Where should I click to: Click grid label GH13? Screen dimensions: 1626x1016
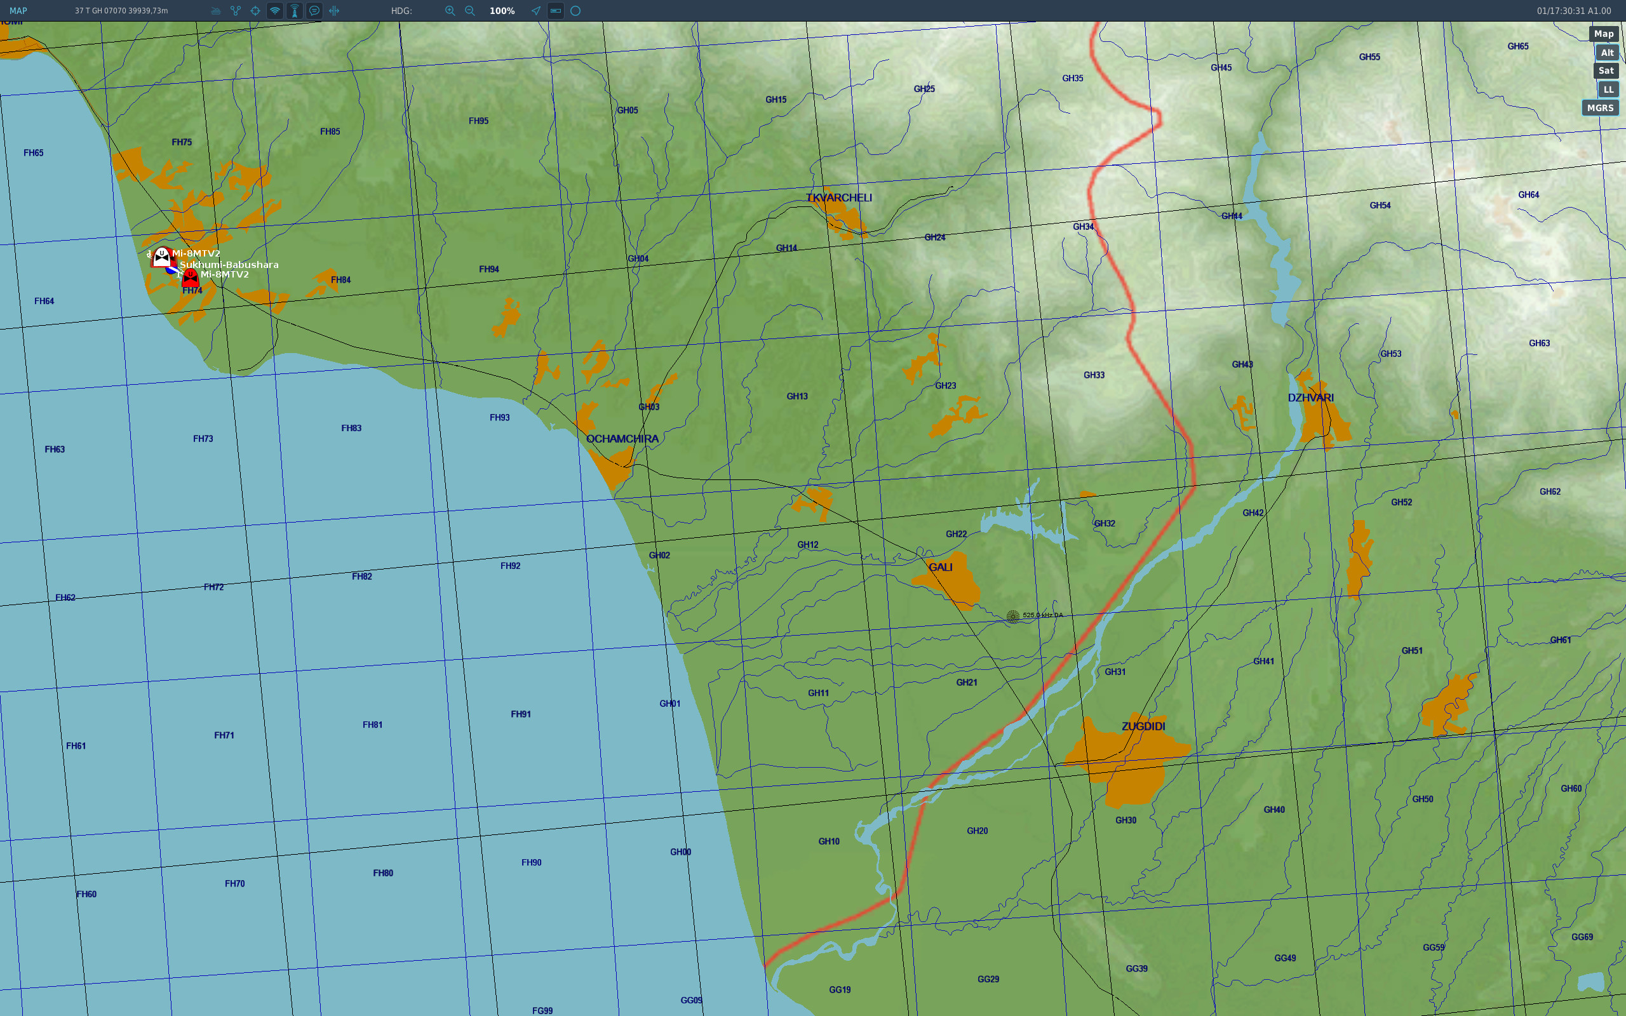[x=798, y=396]
